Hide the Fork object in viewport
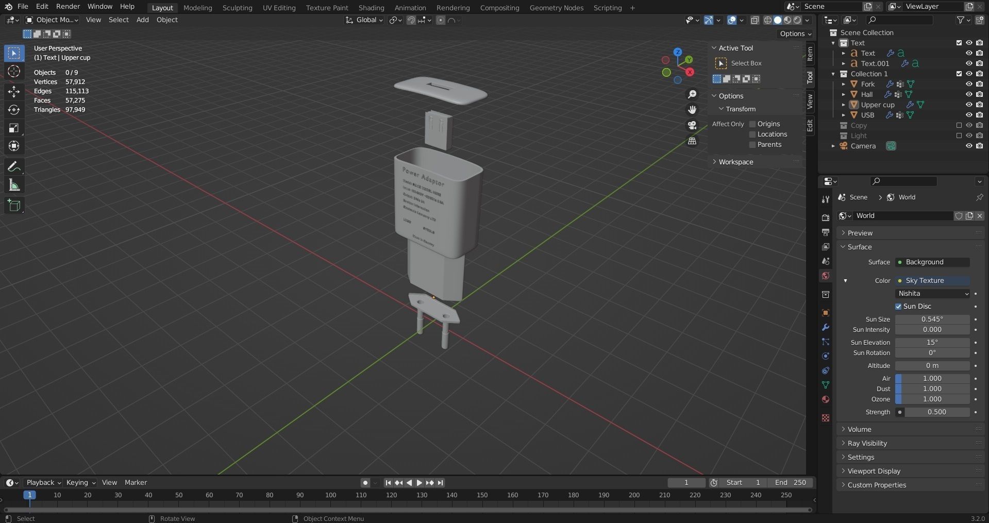 [x=969, y=84]
